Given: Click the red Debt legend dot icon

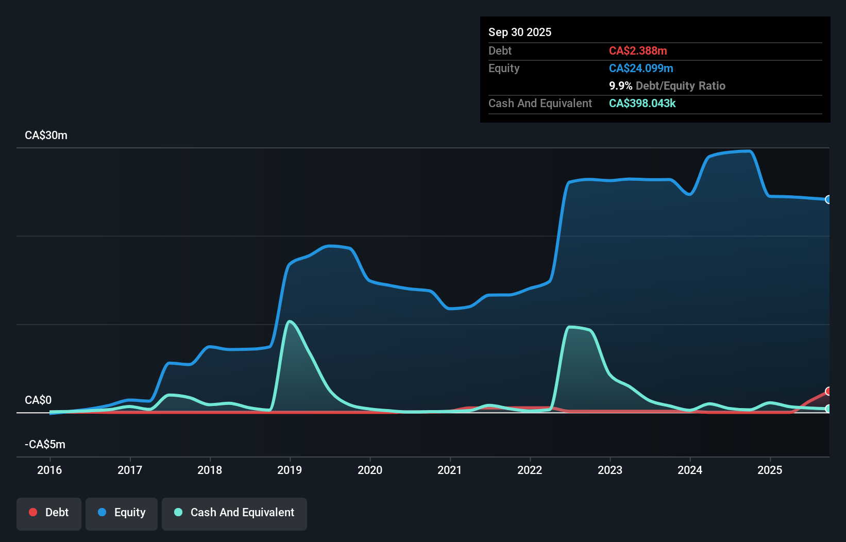Looking at the screenshot, I should point(32,512).
